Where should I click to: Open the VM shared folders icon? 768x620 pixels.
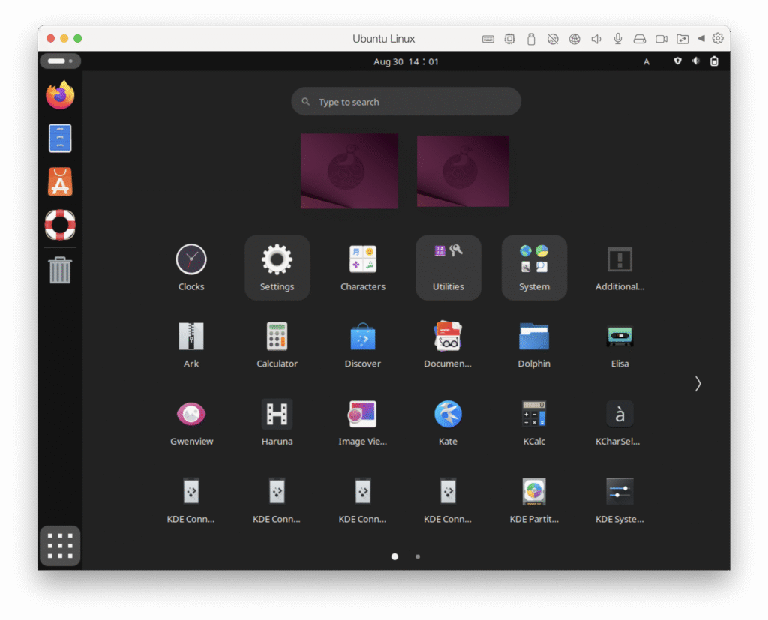click(682, 39)
